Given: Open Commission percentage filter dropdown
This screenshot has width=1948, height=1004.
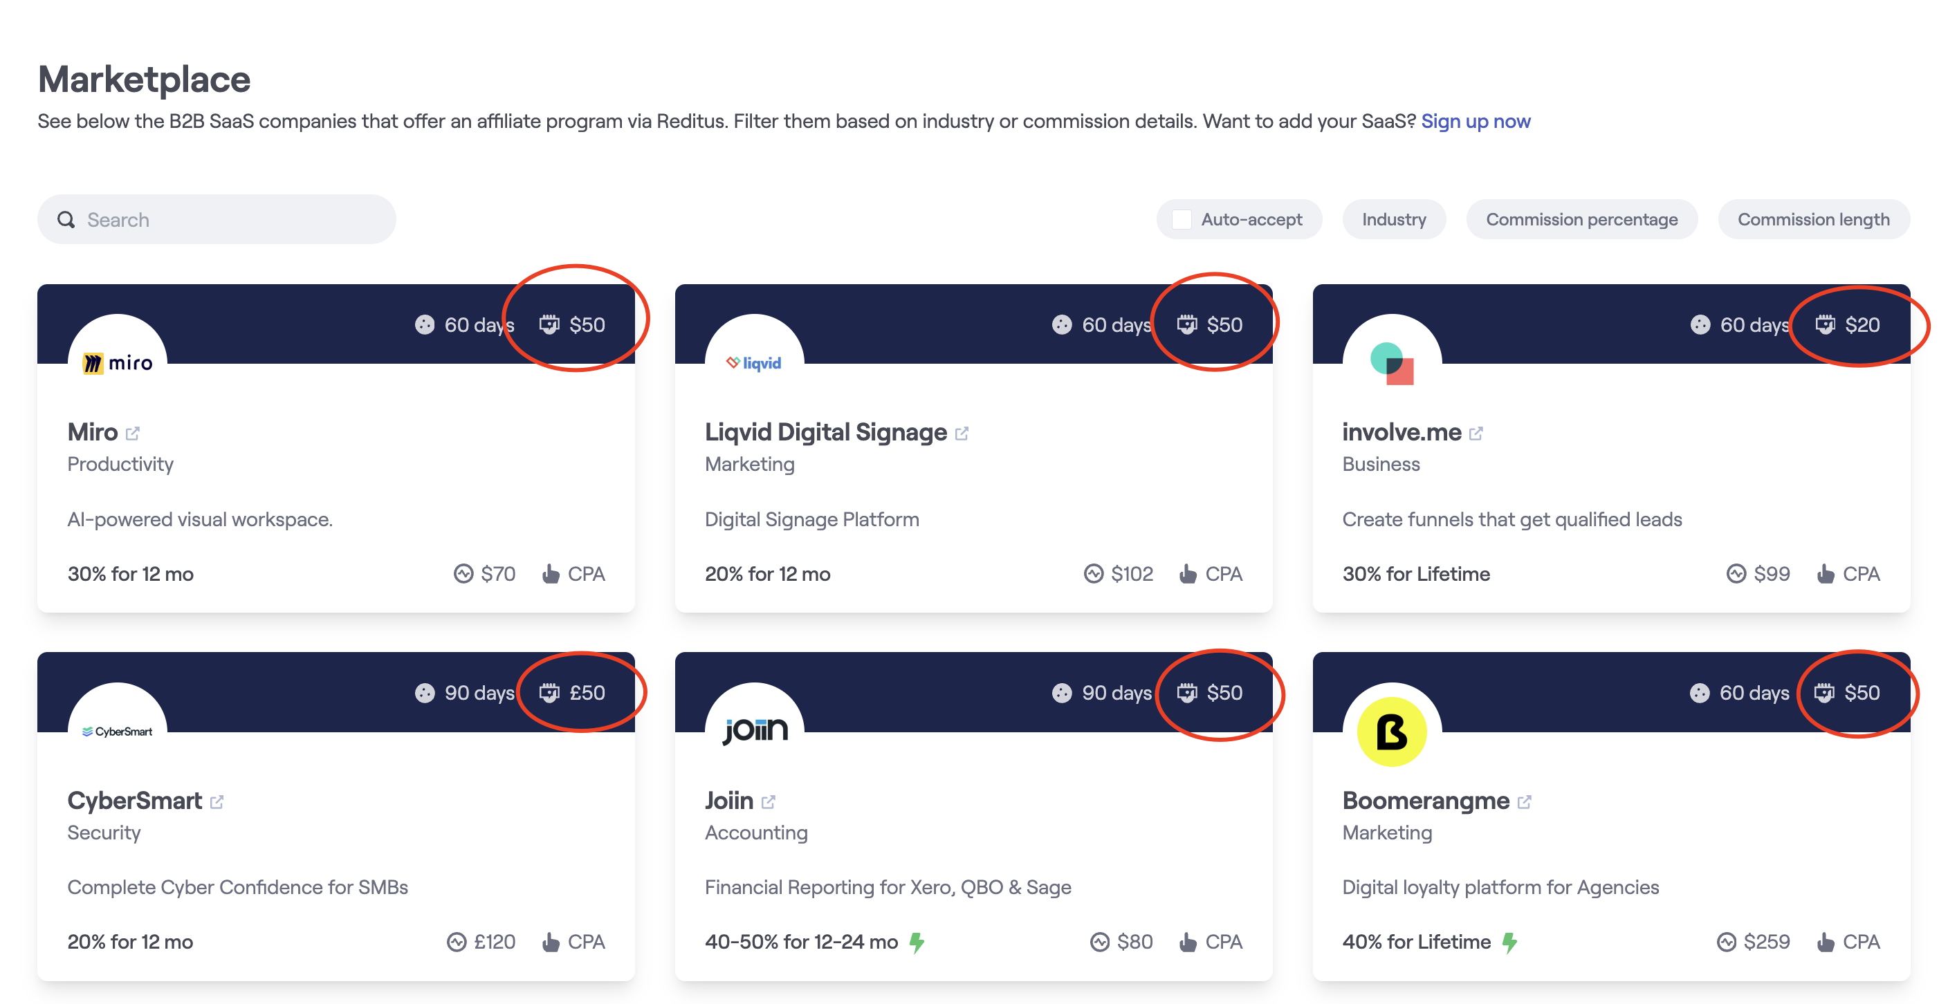Looking at the screenshot, I should [1581, 219].
